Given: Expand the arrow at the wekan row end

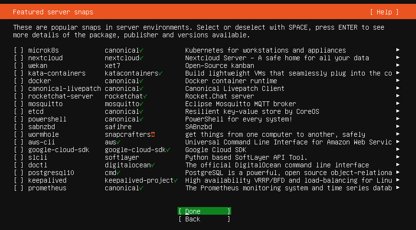Looking at the screenshot, I should point(398,66).
